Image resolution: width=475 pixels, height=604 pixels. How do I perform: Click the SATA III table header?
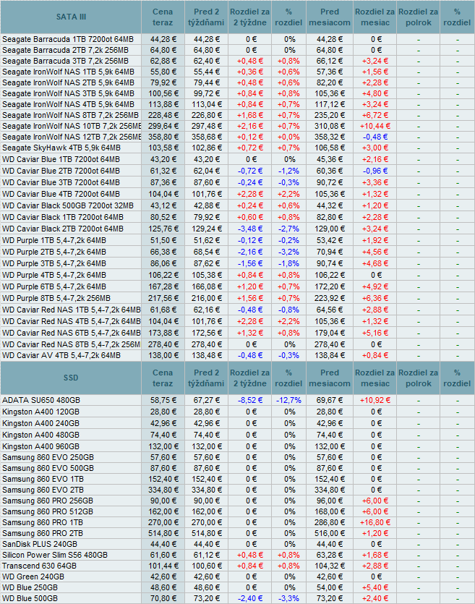click(x=71, y=17)
